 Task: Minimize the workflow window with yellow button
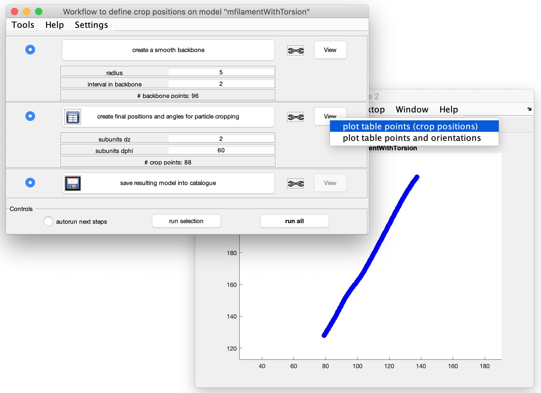[27, 11]
